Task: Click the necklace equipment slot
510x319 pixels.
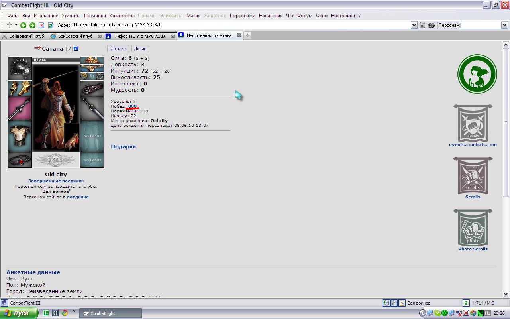Action: click(92, 68)
